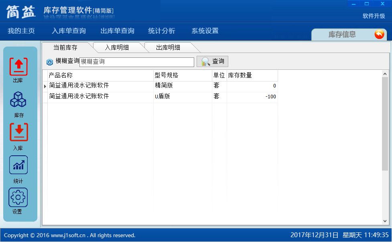Open the 入库 inbound icon in sidebar
This screenshot has height=242, width=392.
18,132
